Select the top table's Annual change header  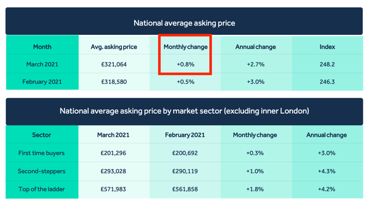pyautogui.click(x=256, y=47)
